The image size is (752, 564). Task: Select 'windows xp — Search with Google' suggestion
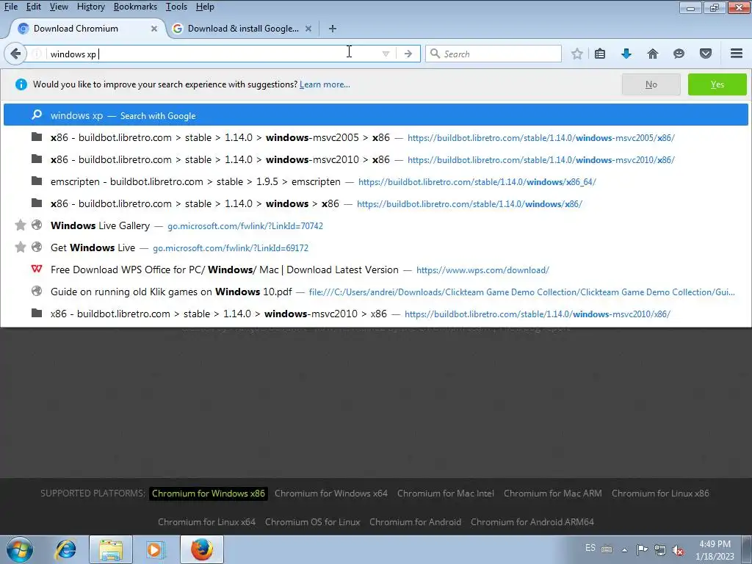pyautogui.click(x=376, y=115)
